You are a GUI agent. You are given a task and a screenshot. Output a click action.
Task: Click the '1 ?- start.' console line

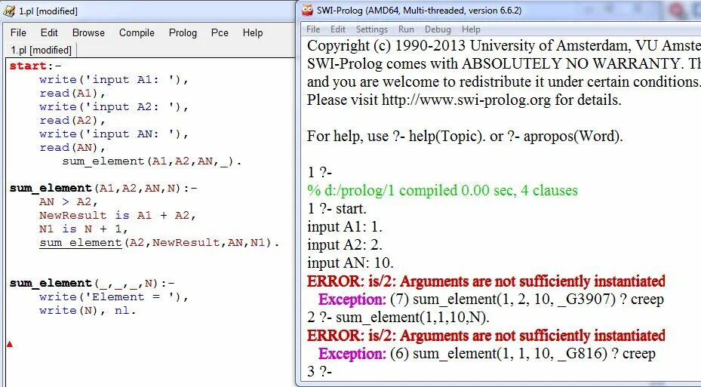(337, 209)
